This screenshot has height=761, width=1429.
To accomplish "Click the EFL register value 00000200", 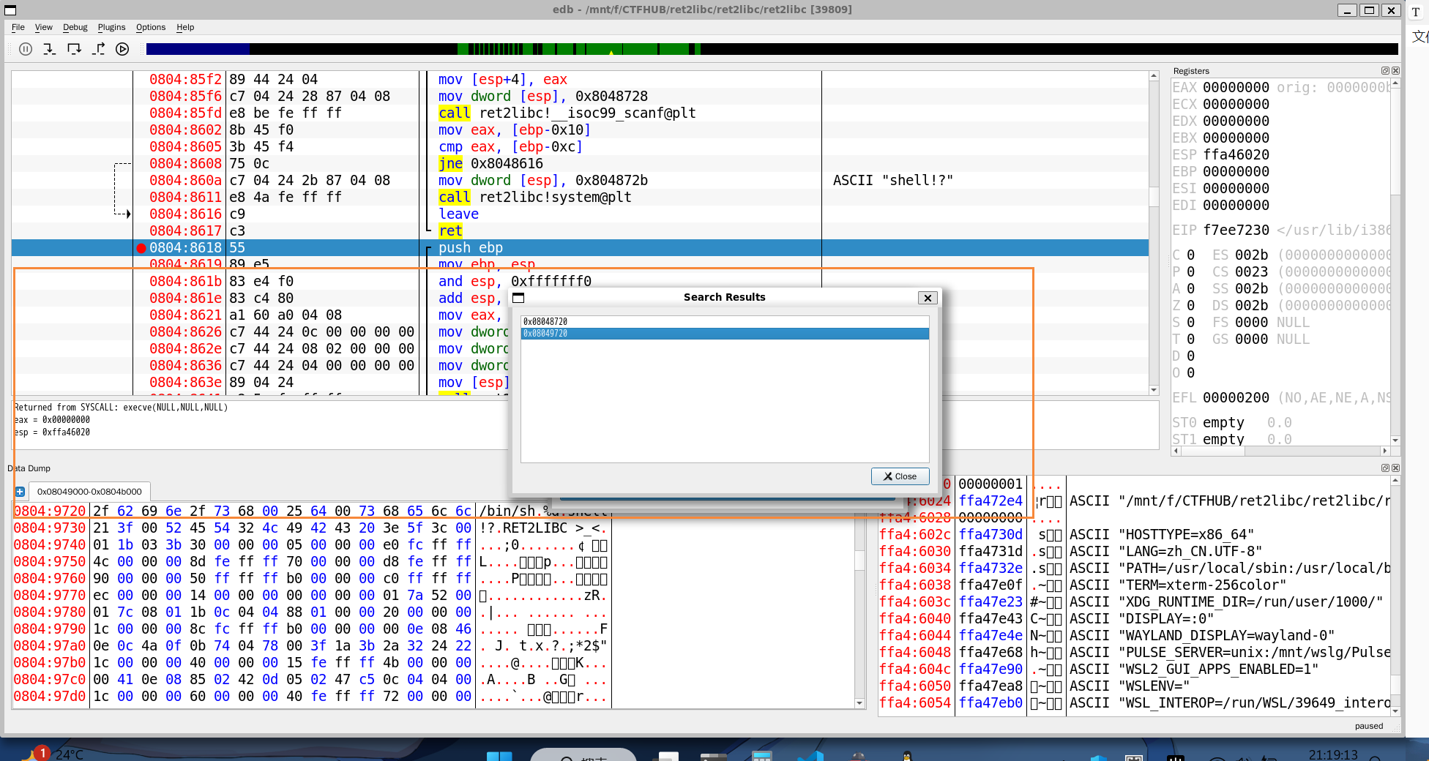I will click(x=1236, y=398).
